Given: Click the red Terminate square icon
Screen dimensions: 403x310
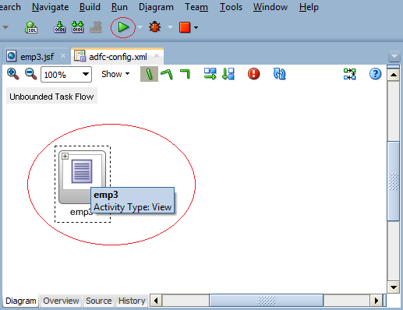Looking at the screenshot, I should [185, 27].
